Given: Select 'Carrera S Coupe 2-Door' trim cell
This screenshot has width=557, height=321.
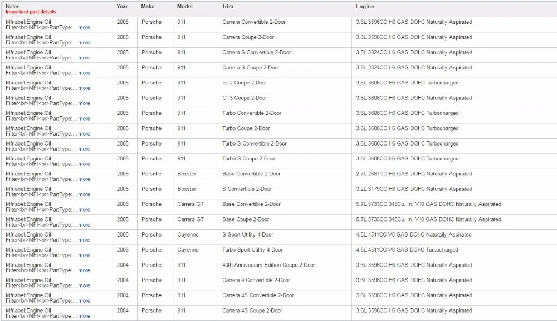Looking at the screenshot, I should [251, 68].
